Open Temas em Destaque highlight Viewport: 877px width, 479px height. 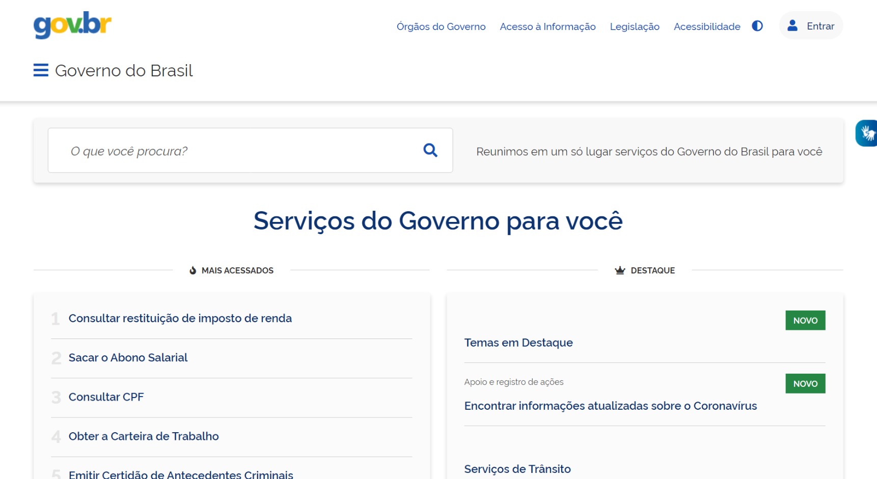(x=518, y=343)
